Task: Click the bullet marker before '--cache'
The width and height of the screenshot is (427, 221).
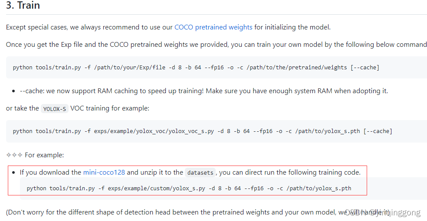Action: point(13,91)
